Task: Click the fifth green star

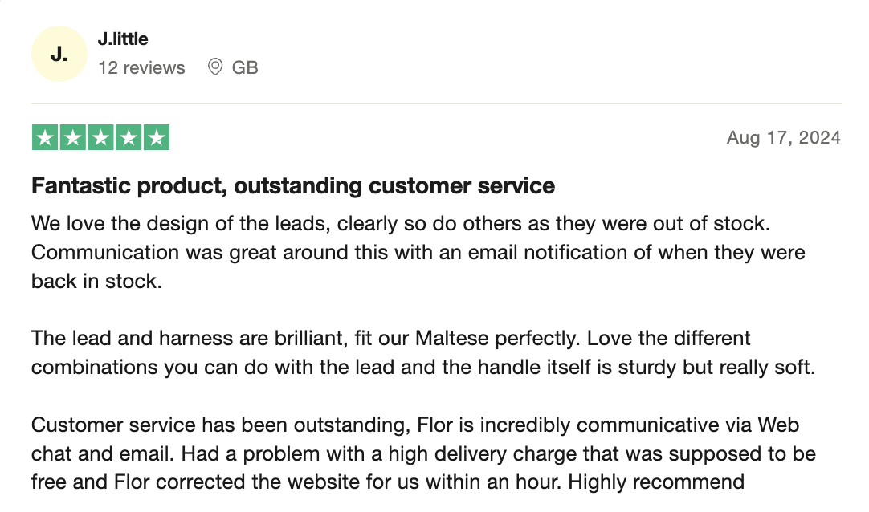Action: pyautogui.click(x=157, y=137)
